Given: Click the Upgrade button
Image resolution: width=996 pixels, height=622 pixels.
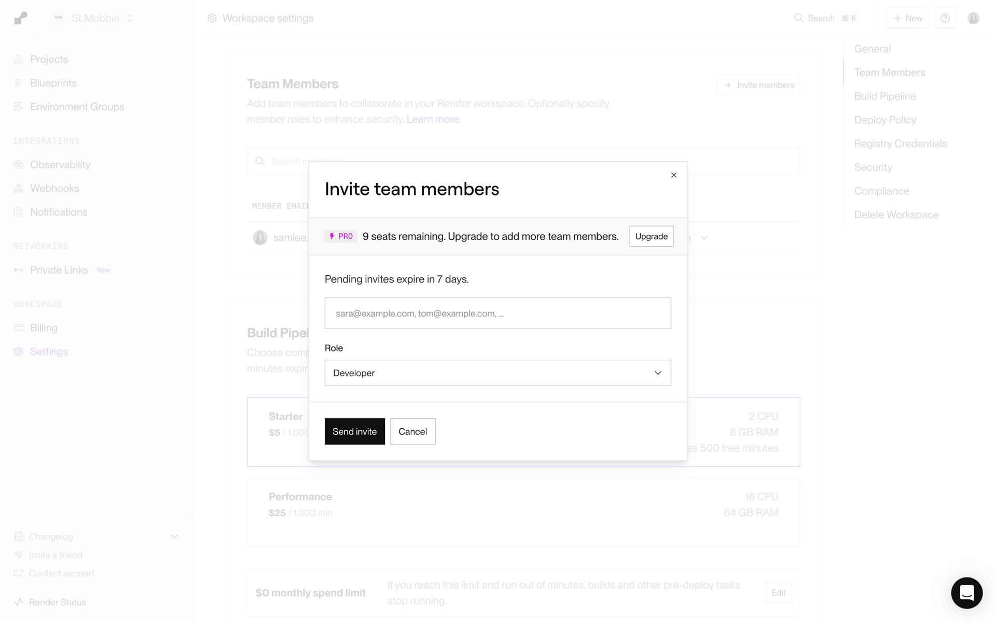Looking at the screenshot, I should pyautogui.click(x=652, y=236).
